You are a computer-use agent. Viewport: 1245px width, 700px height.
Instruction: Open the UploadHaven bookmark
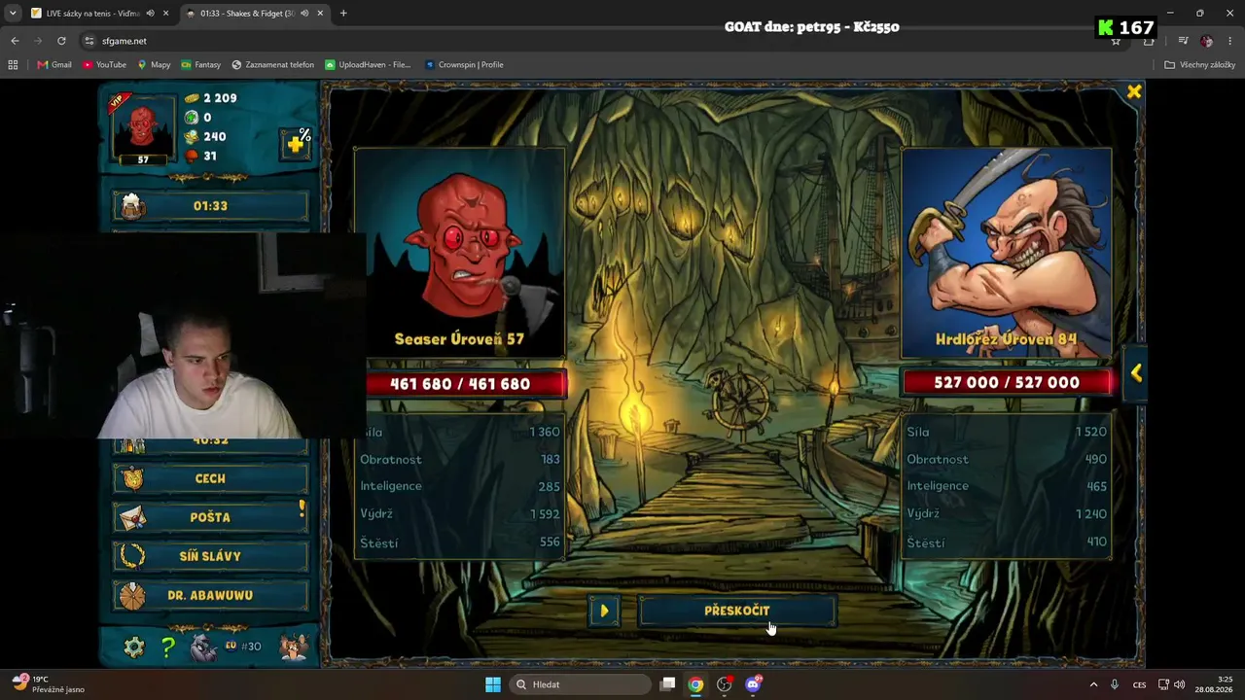tap(368, 65)
